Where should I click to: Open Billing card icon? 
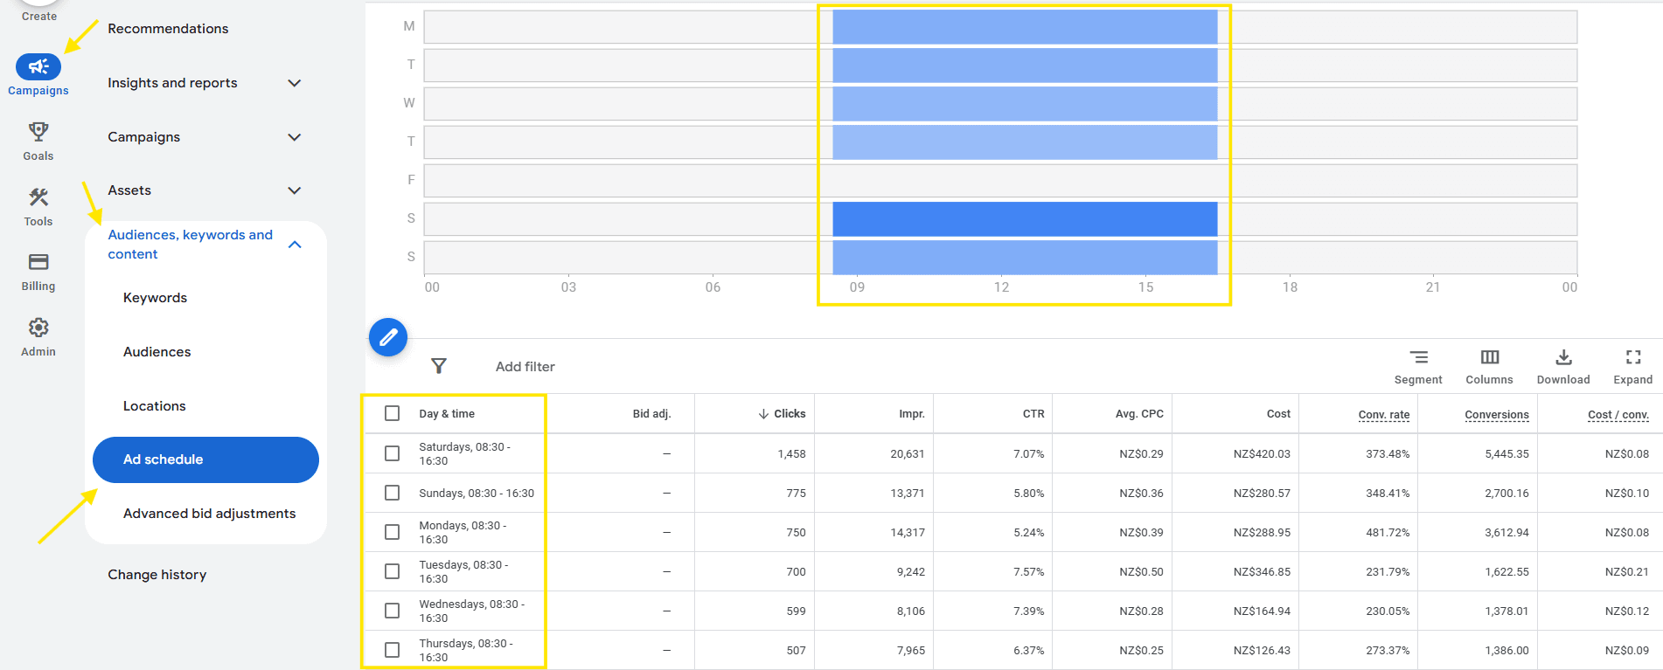point(38,262)
